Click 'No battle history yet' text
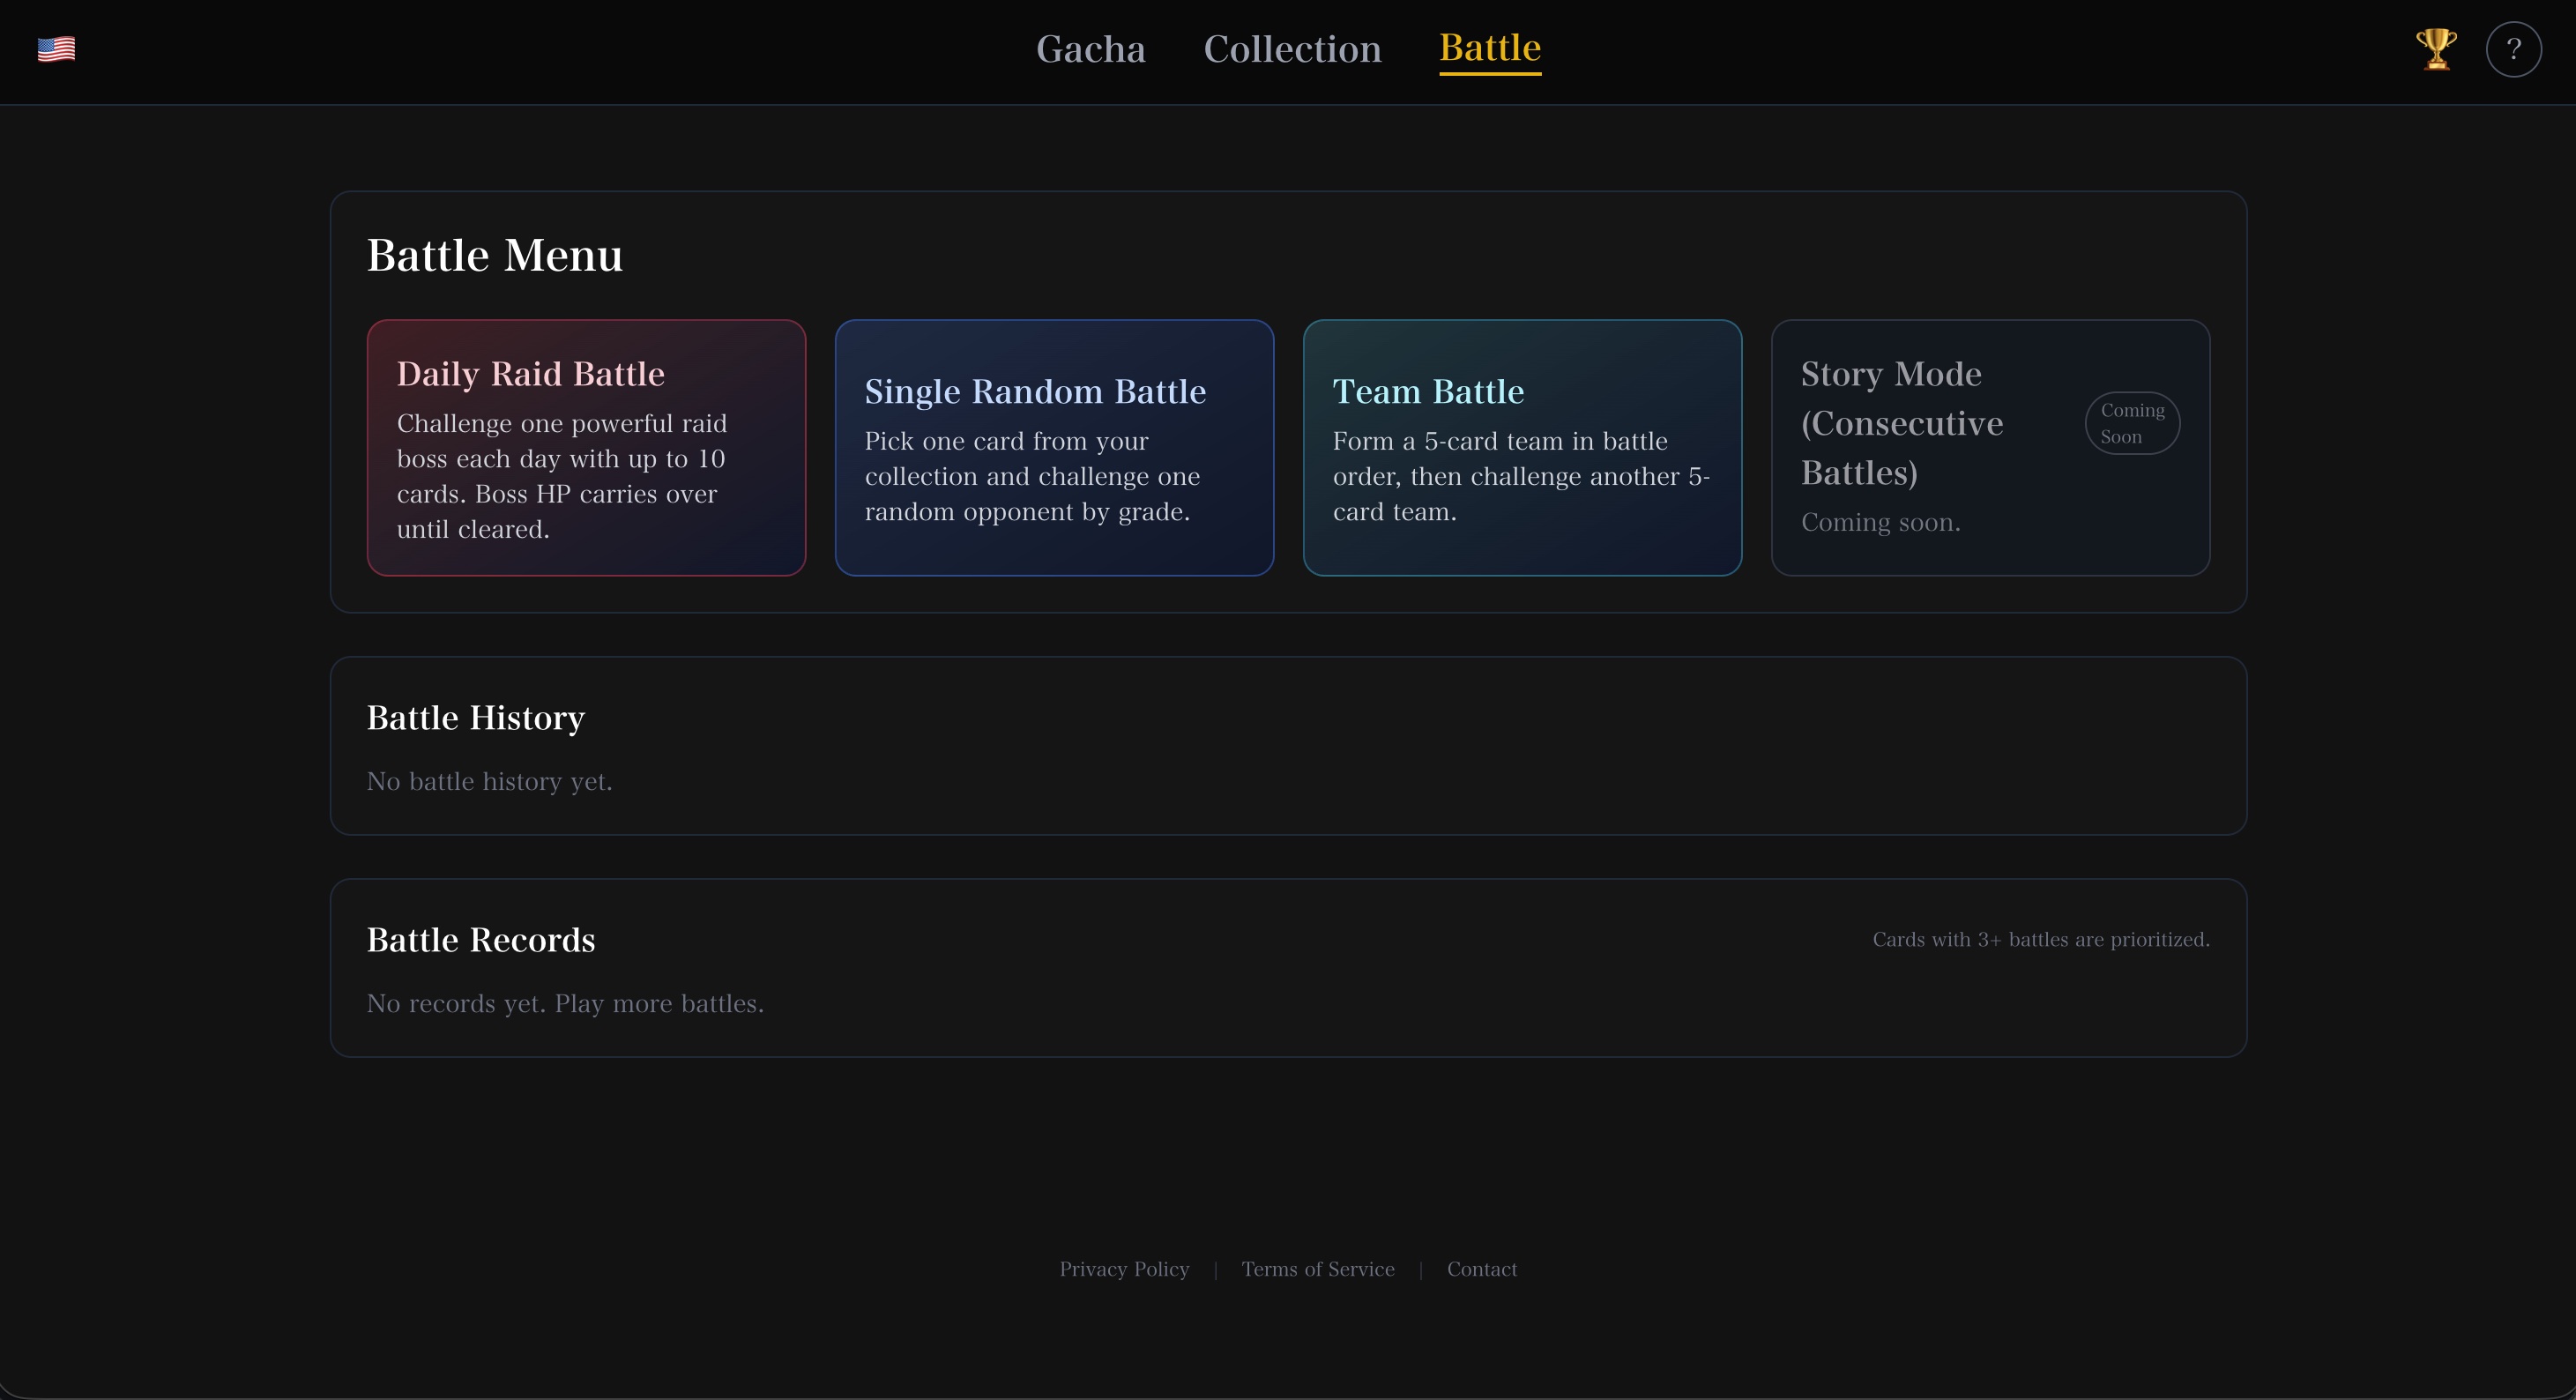The height and width of the screenshot is (1400, 2576). point(489,781)
